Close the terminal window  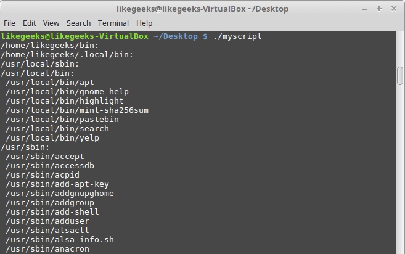click(x=393, y=9)
